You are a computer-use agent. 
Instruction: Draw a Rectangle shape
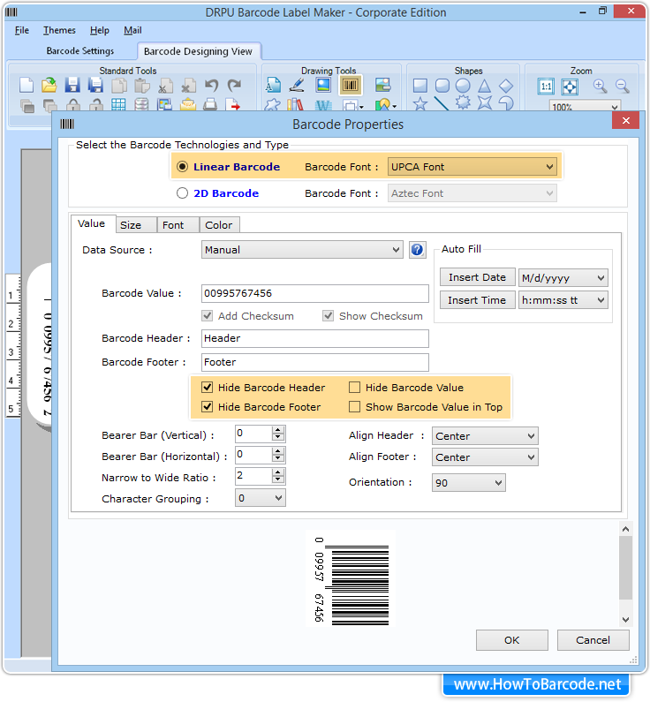419,85
